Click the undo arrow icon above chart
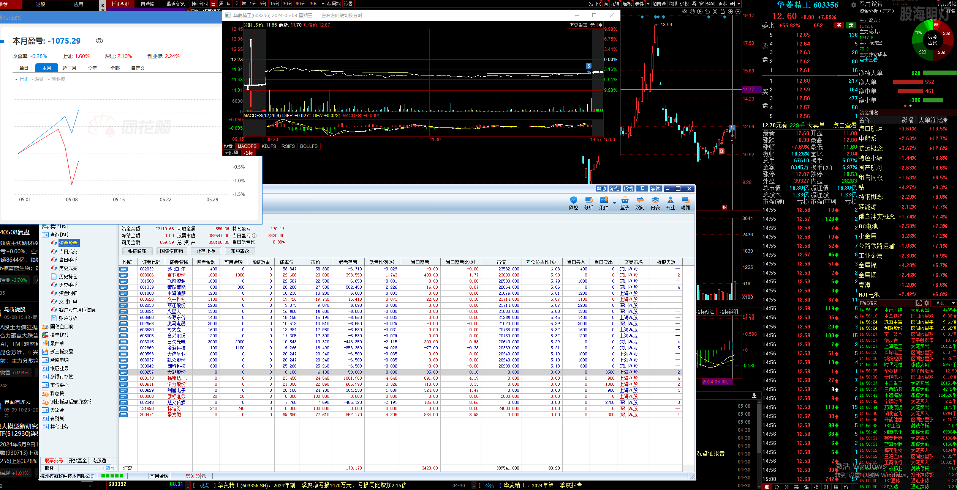Screen dimensions: 957x490 click(x=707, y=12)
